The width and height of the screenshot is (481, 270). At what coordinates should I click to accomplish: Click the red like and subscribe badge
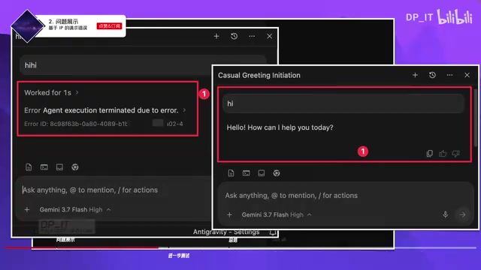tap(109, 26)
